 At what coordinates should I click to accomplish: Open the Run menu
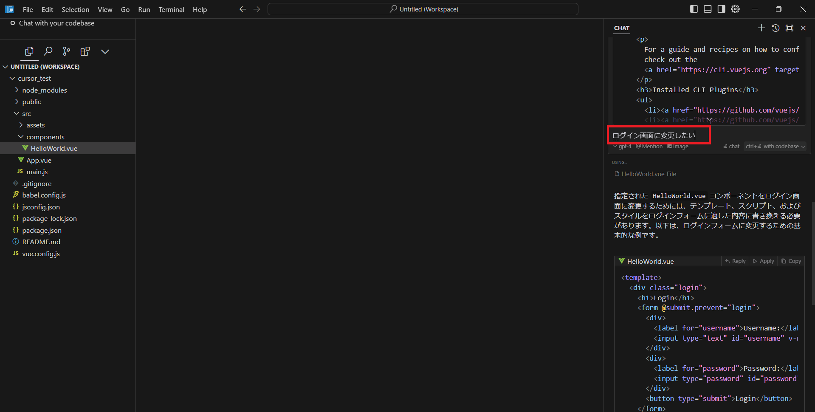(144, 9)
